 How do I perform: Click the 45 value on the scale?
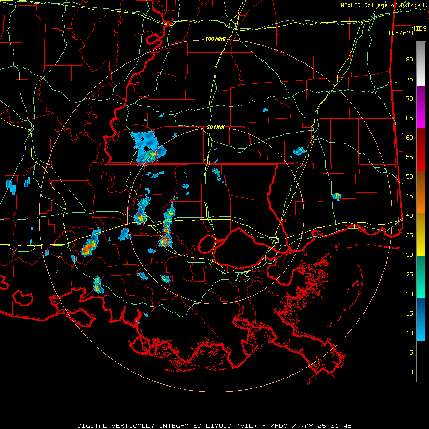point(409,196)
